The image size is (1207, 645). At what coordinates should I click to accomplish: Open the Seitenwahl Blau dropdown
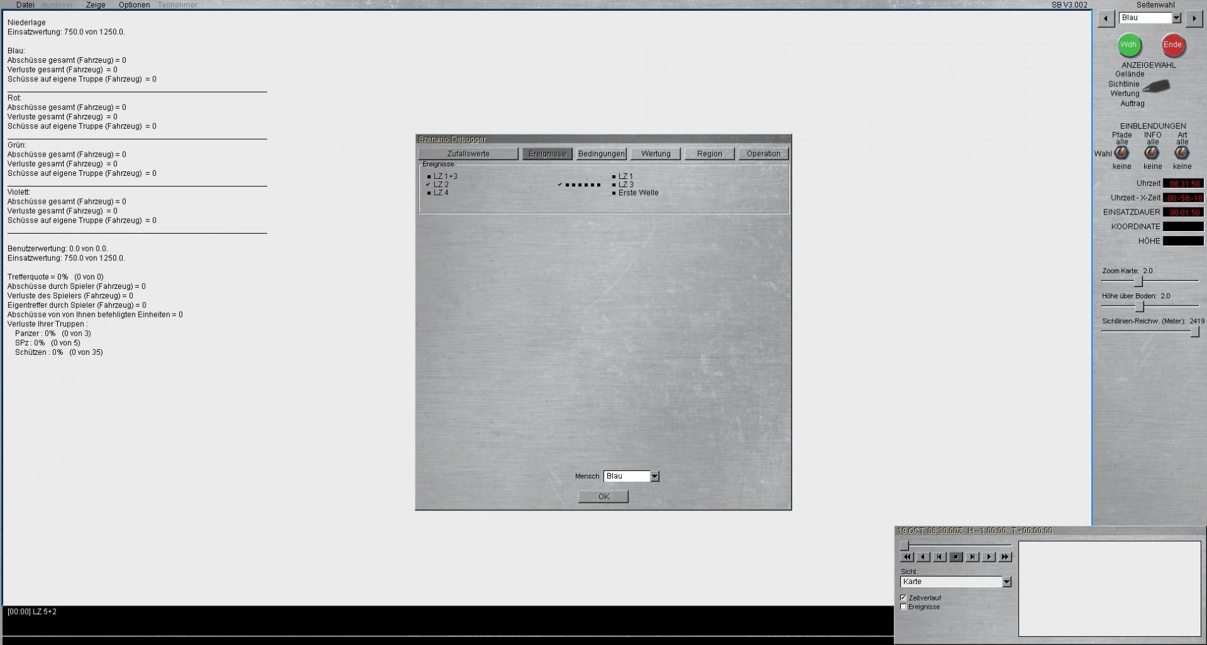1176,18
